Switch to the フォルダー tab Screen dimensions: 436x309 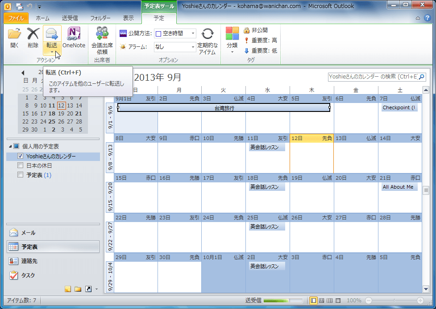pyautogui.click(x=100, y=18)
